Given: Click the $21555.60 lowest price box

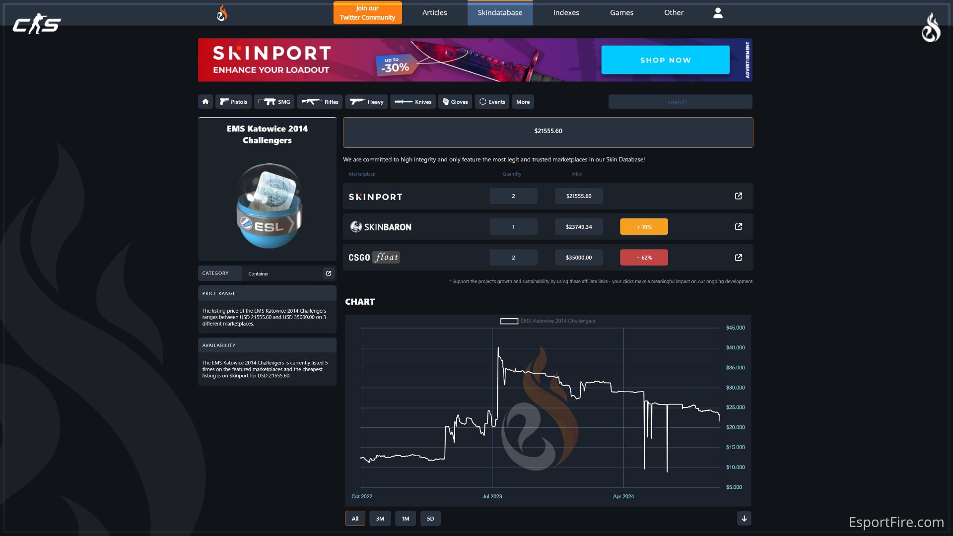Looking at the screenshot, I should coord(548,132).
